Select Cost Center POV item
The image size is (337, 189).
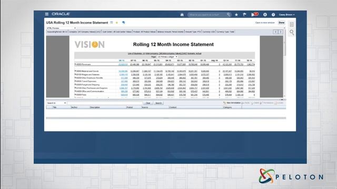pyautogui.click(x=117, y=31)
